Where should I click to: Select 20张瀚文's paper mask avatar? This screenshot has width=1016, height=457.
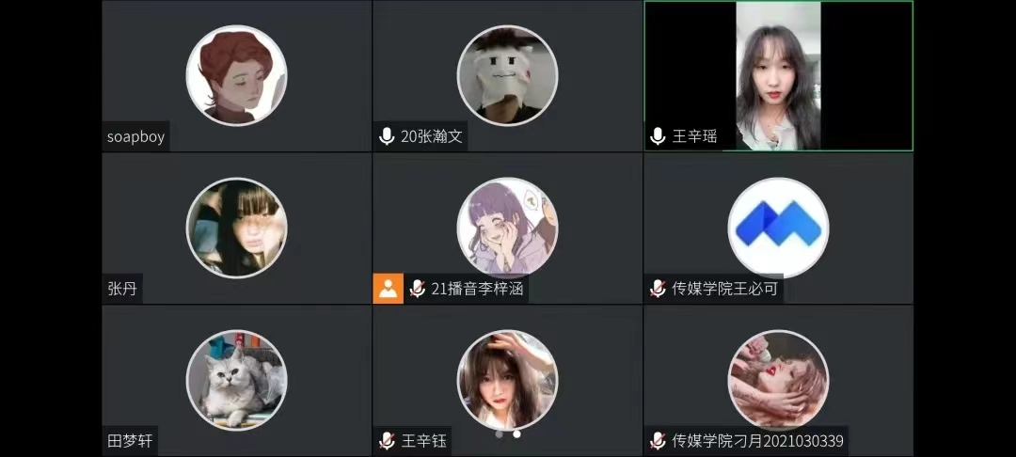507,76
